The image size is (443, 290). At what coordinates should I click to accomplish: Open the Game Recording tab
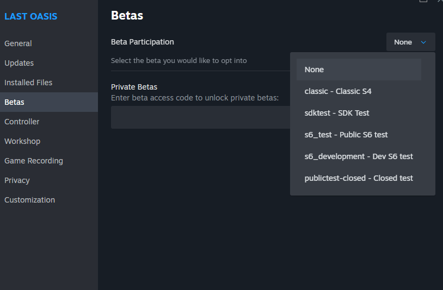tap(49, 161)
